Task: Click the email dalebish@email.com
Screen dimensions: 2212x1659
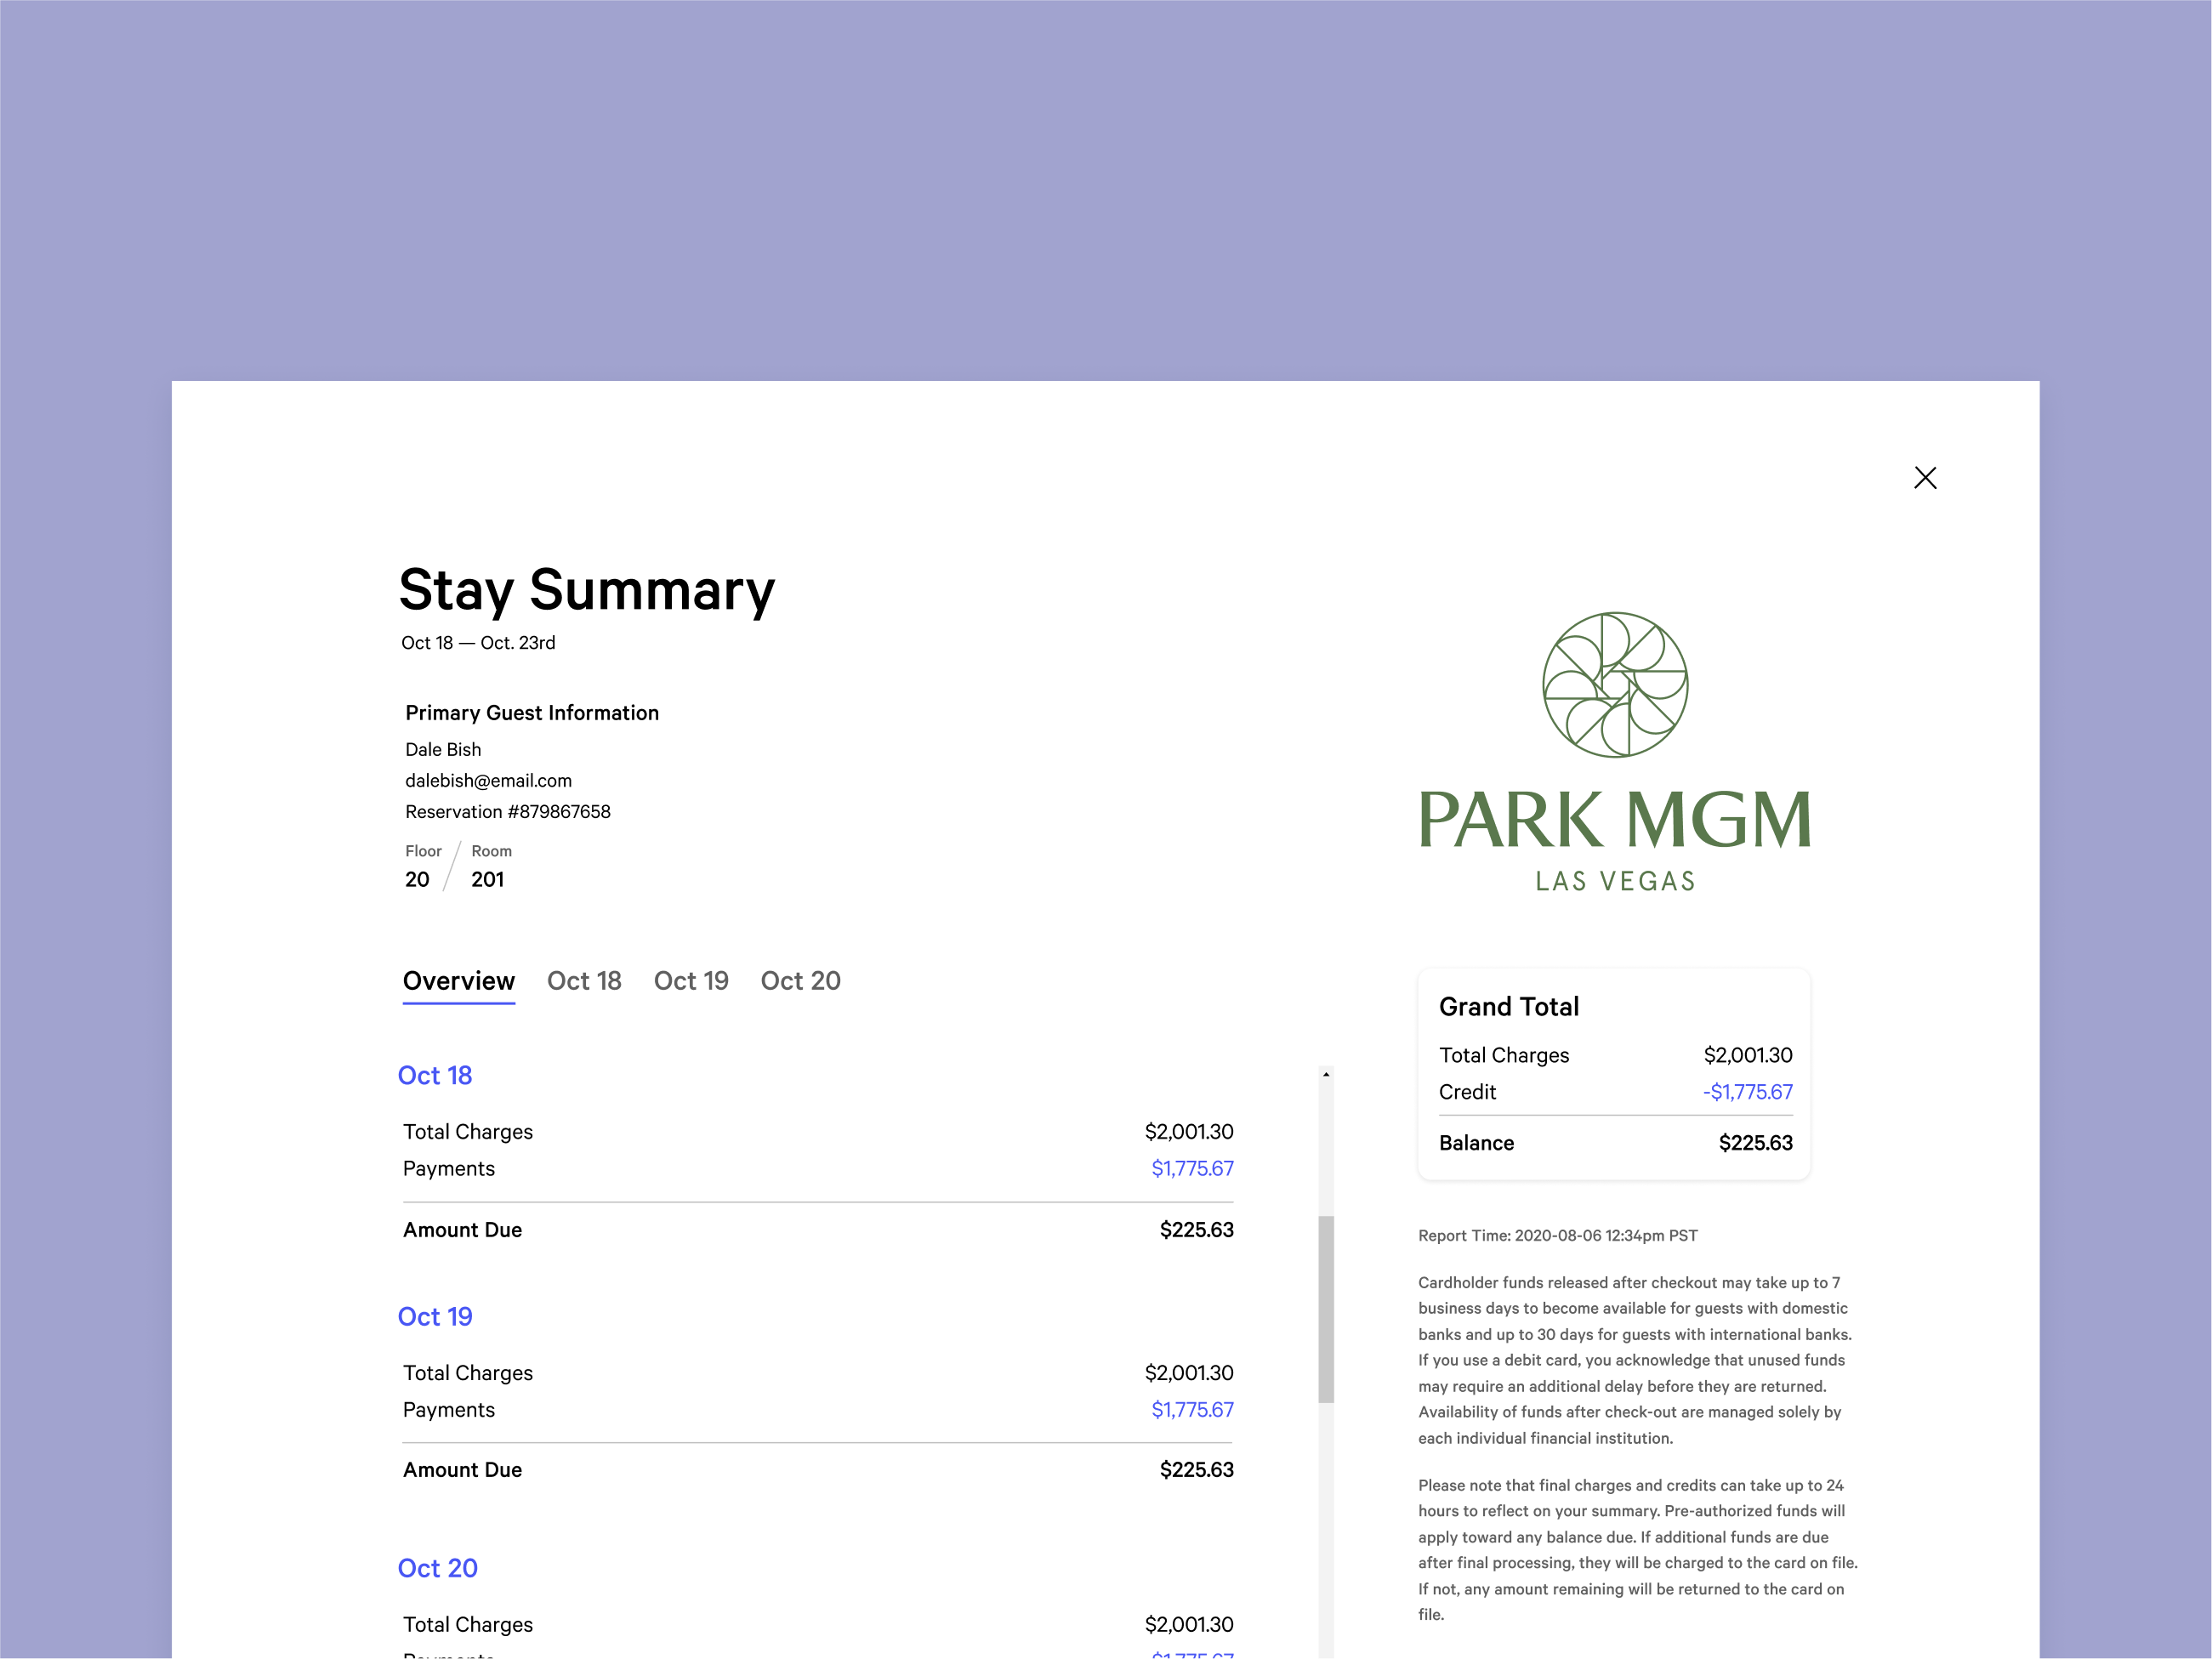Action: tap(488, 781)
